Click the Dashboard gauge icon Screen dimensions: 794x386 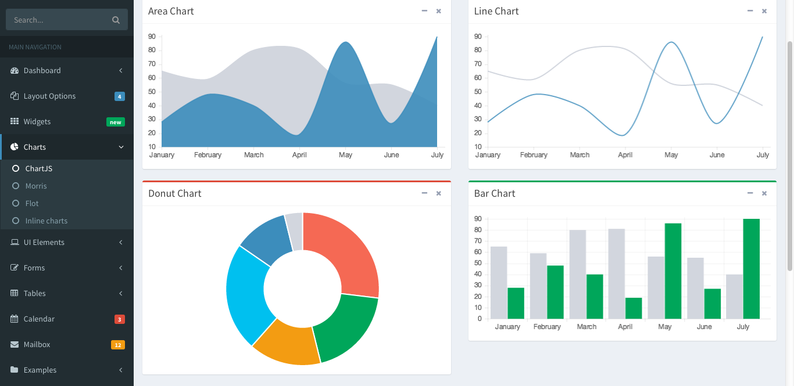pyautogui.click(x=15, y=70)
